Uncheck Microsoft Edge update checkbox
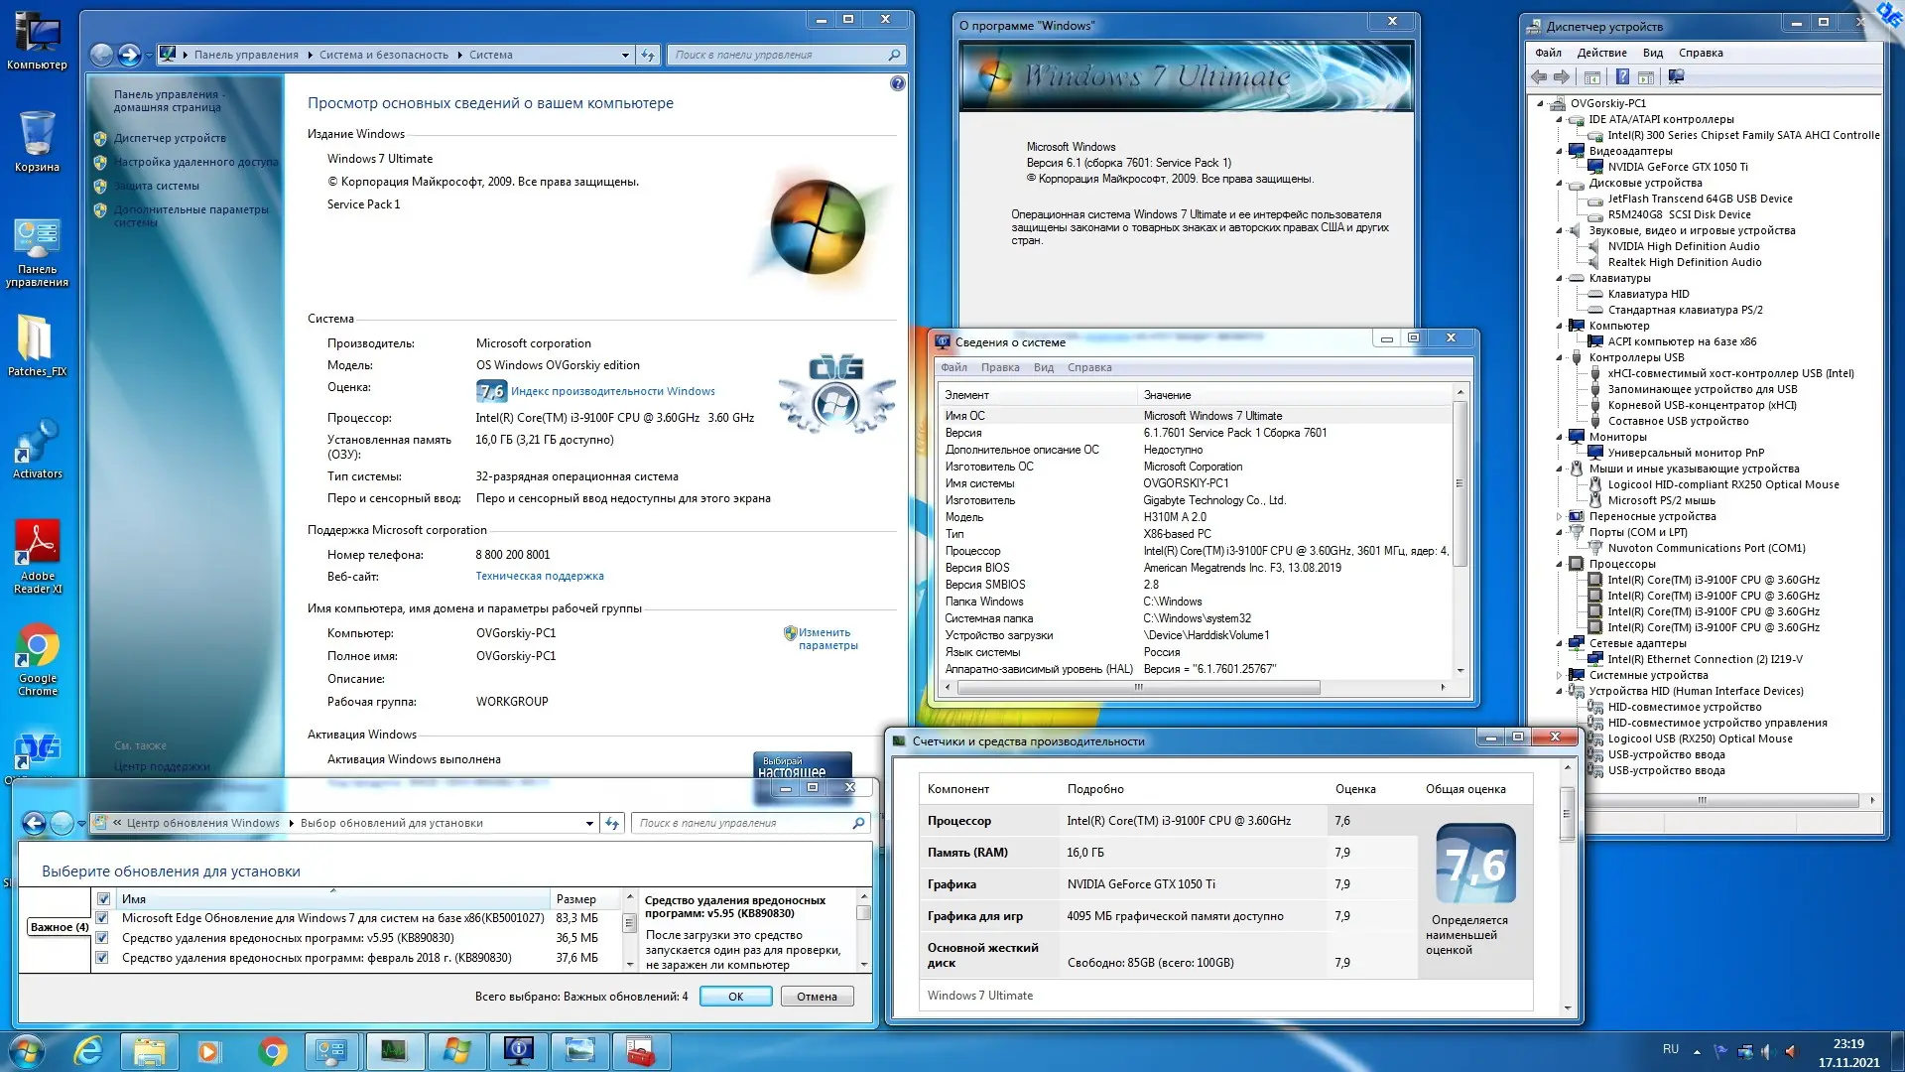Viewport: 1905px width, 1072px height. [102, 918]
